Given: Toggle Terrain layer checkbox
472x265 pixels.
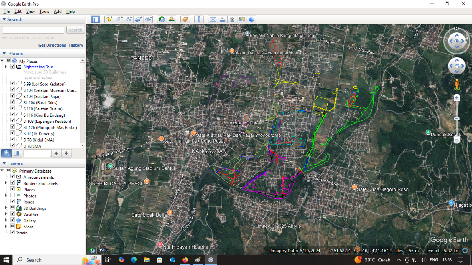Looking at the screenshot, I should pos(13,232).
